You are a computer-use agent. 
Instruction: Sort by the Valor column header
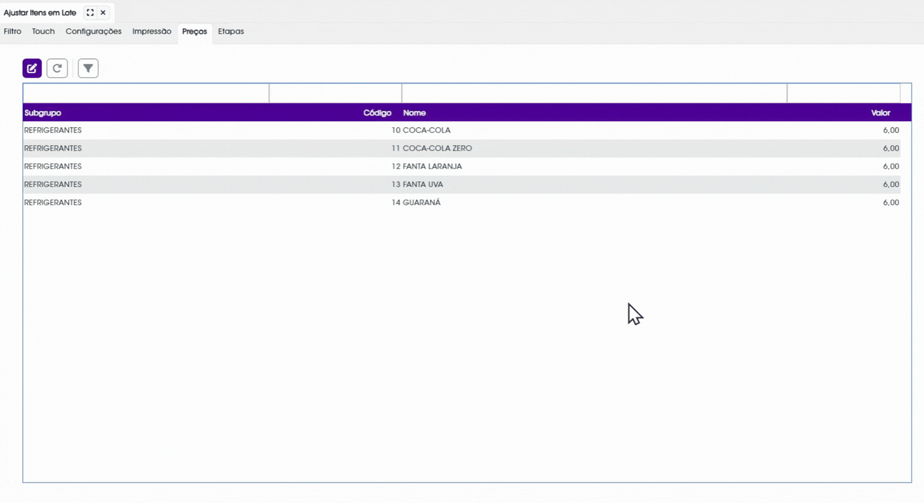click(x=881, y=113)
